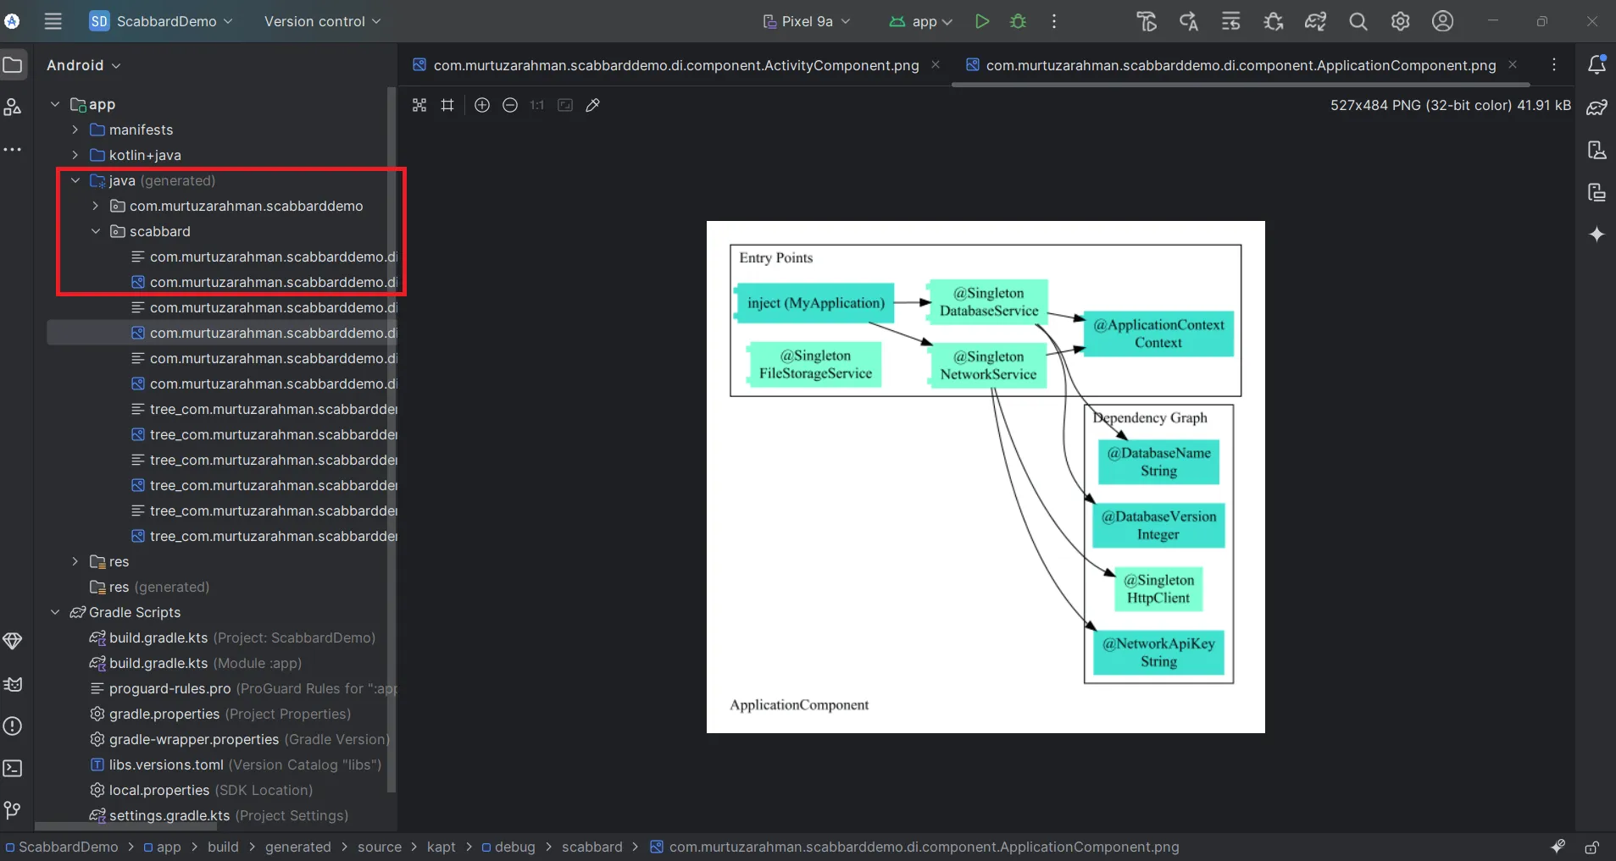Open the App Quality Insights gem icon

click(13, 641)
